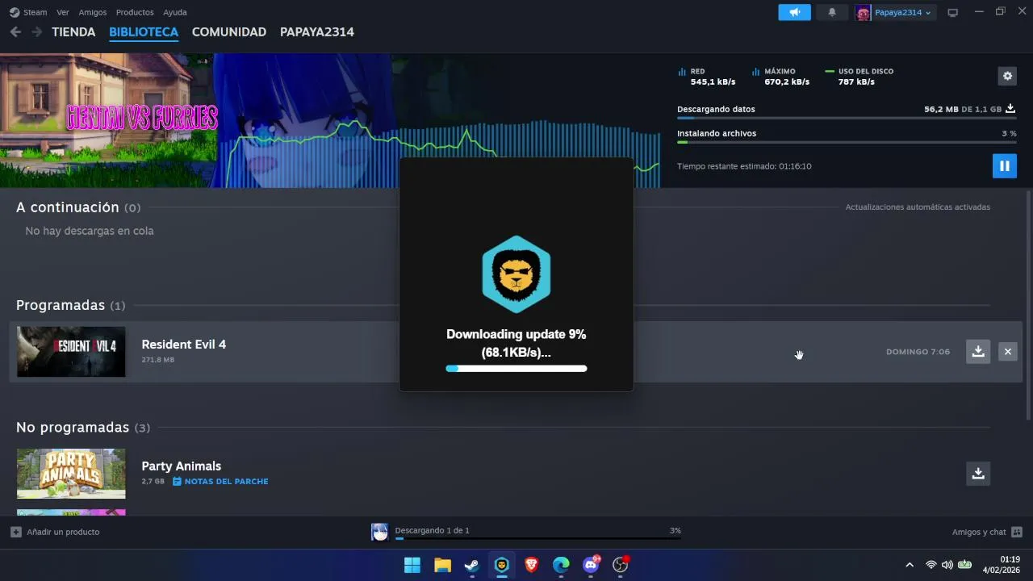Click the back navigation arrow
This screenshot has width=1033, height=581.
(x=15, y=31)
